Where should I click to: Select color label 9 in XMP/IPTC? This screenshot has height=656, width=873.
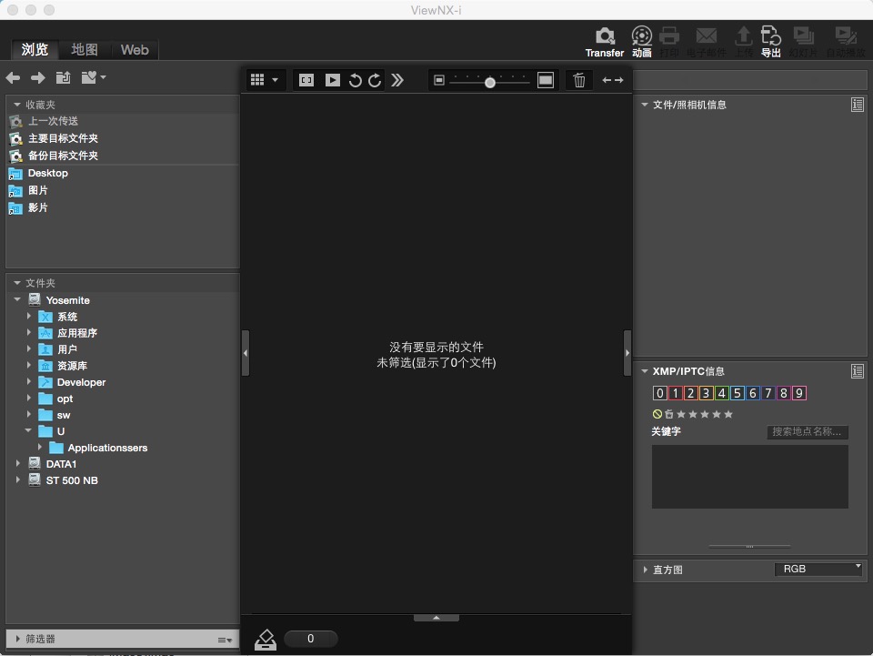coord(799,393)
